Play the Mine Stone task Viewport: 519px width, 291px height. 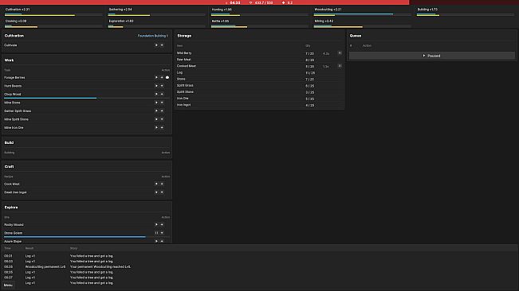(x=156, y=103)
